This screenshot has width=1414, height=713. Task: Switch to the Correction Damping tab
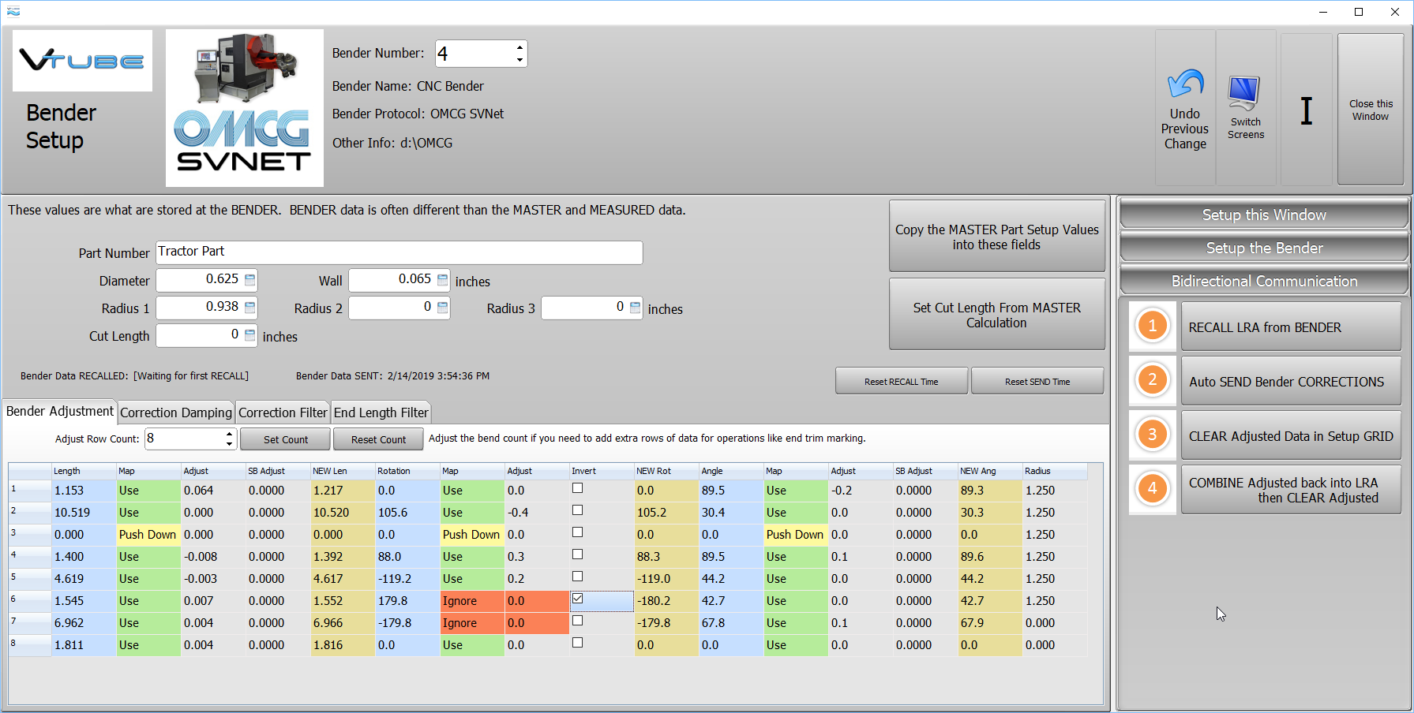tap(176, 412)
